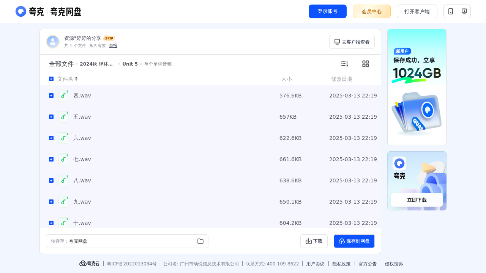Open the 侵权投诉 link
This screenshot has width=486, height=273.
[394, 264]
